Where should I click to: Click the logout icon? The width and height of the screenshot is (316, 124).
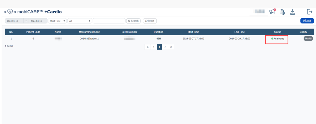[309, 12]
